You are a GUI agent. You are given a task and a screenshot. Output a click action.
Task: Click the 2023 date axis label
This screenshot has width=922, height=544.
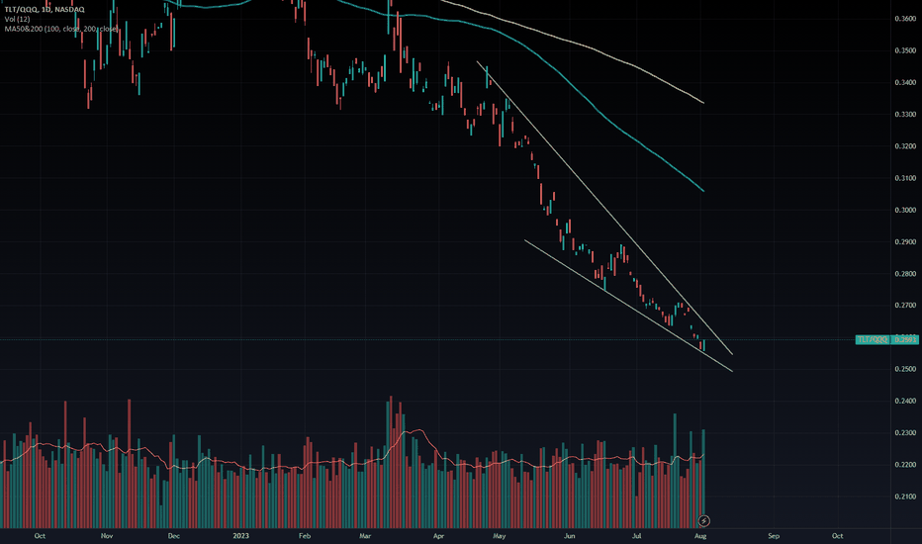tap(240, 536)
